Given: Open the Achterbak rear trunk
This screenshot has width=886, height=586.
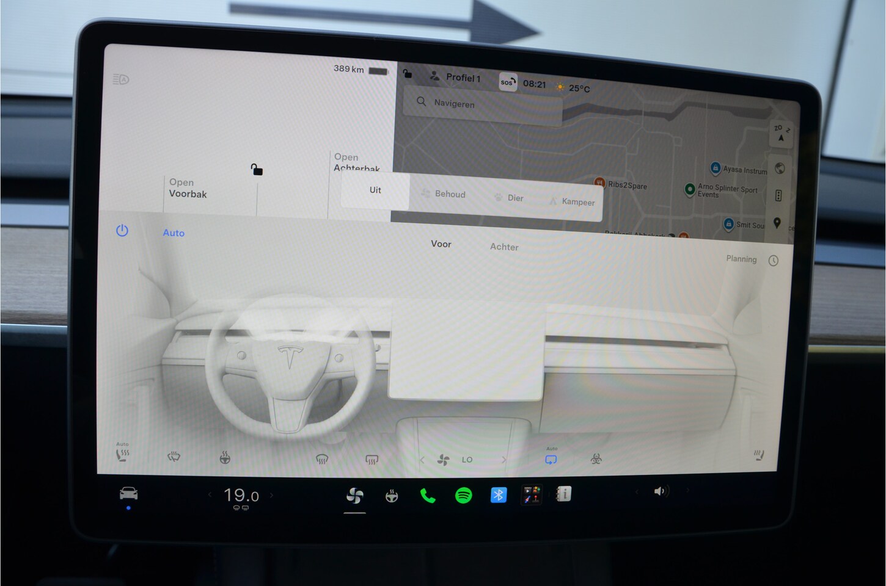Looking at the screenshot, I should click(357, 162).
